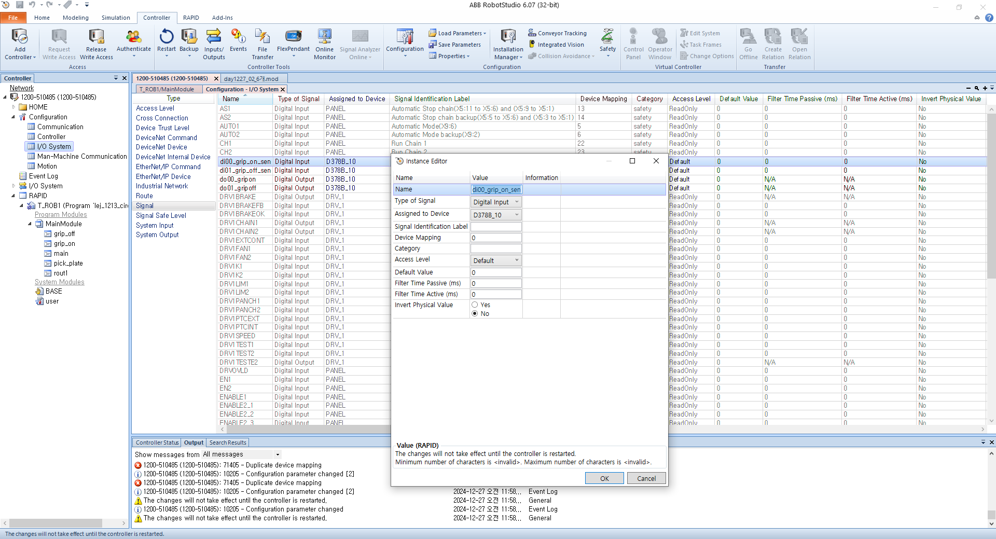Switch to the Search Results tab
Screen dimensions: 996x539
(228, 443)
